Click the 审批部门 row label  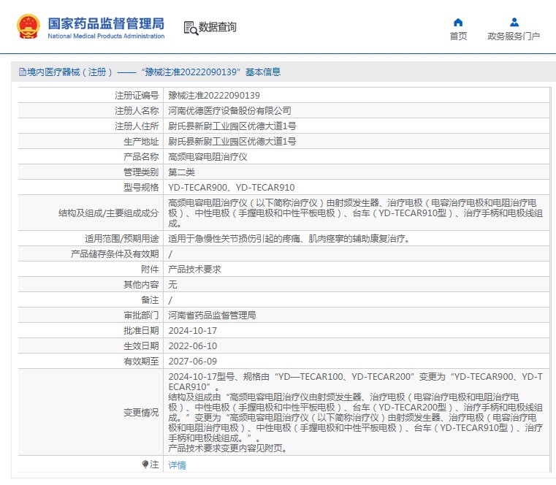point(141,316)
